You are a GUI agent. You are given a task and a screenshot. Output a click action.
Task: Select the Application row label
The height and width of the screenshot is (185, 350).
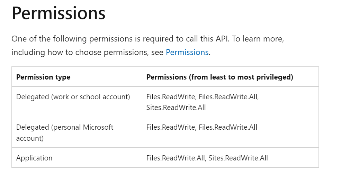(34, 158)
